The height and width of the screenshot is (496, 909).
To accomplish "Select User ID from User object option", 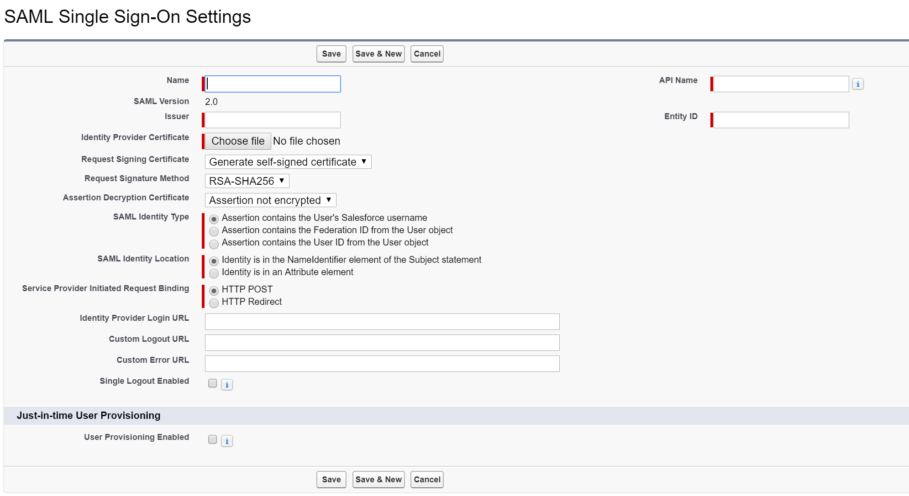I will pyautogui.click(x=214, y=243).
